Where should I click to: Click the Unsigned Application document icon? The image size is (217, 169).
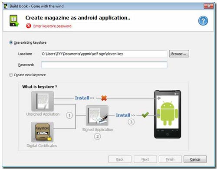[x=43, y=101]
